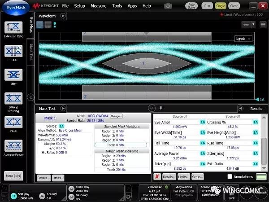Select the VECP measurement icon
The image size is (269, 202).
click(x=13, y=122)
